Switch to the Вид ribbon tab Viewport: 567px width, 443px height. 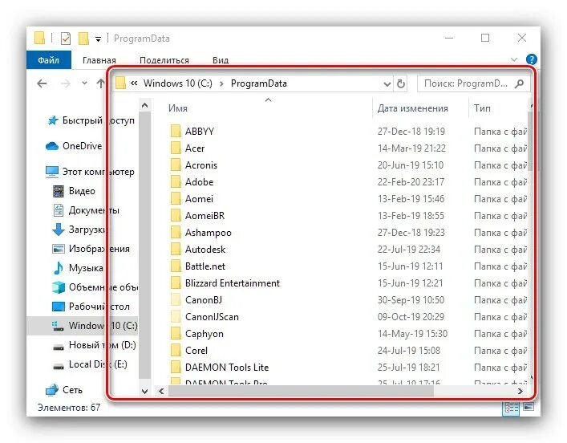221,60
